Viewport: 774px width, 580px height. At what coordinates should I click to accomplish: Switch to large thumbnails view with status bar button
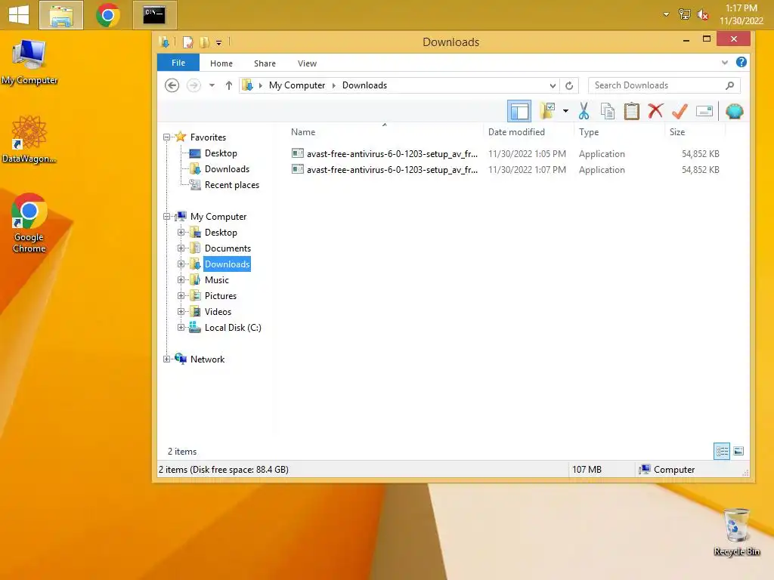[x=738, y=452]
